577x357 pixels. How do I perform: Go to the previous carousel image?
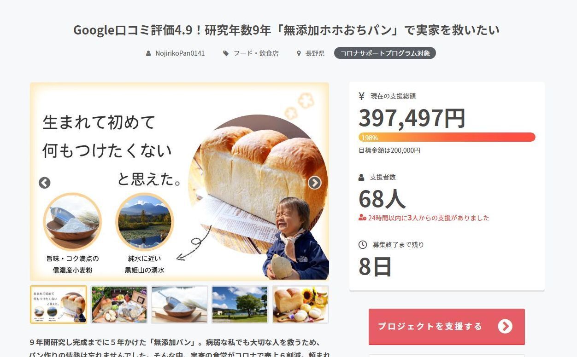click(x=44, y=183)
